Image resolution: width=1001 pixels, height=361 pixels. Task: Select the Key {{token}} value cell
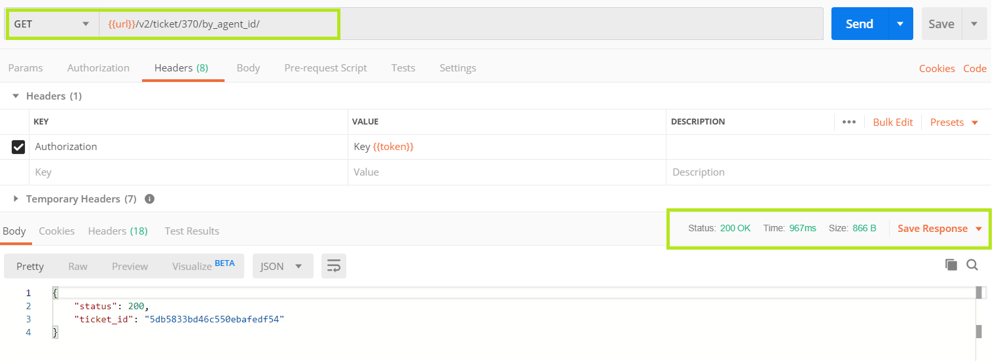507,147
